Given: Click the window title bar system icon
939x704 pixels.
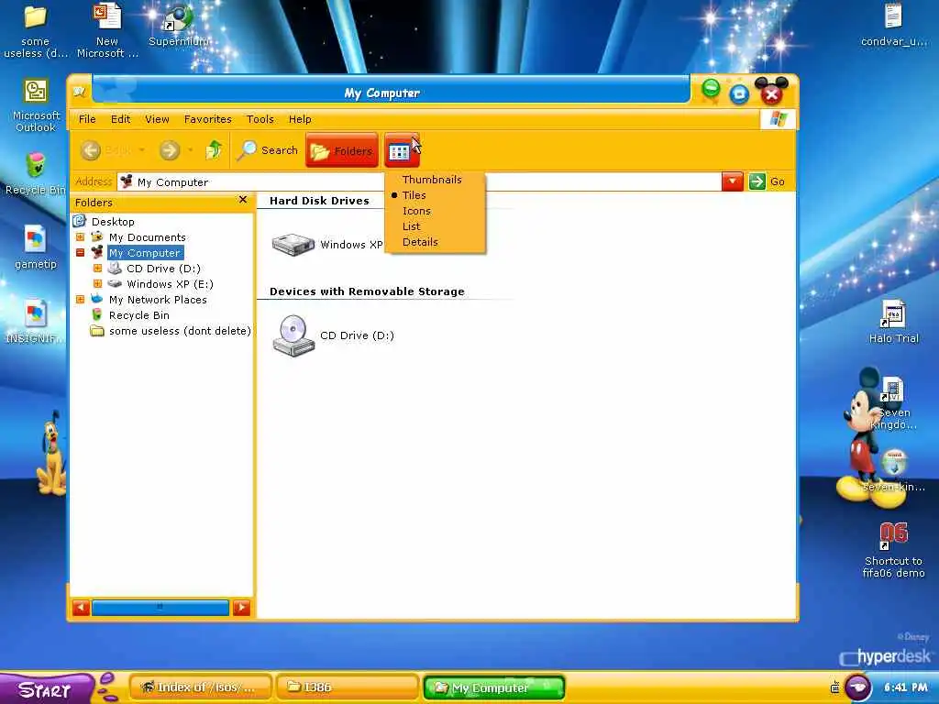Looking at the screenshot, I should 79,92.
